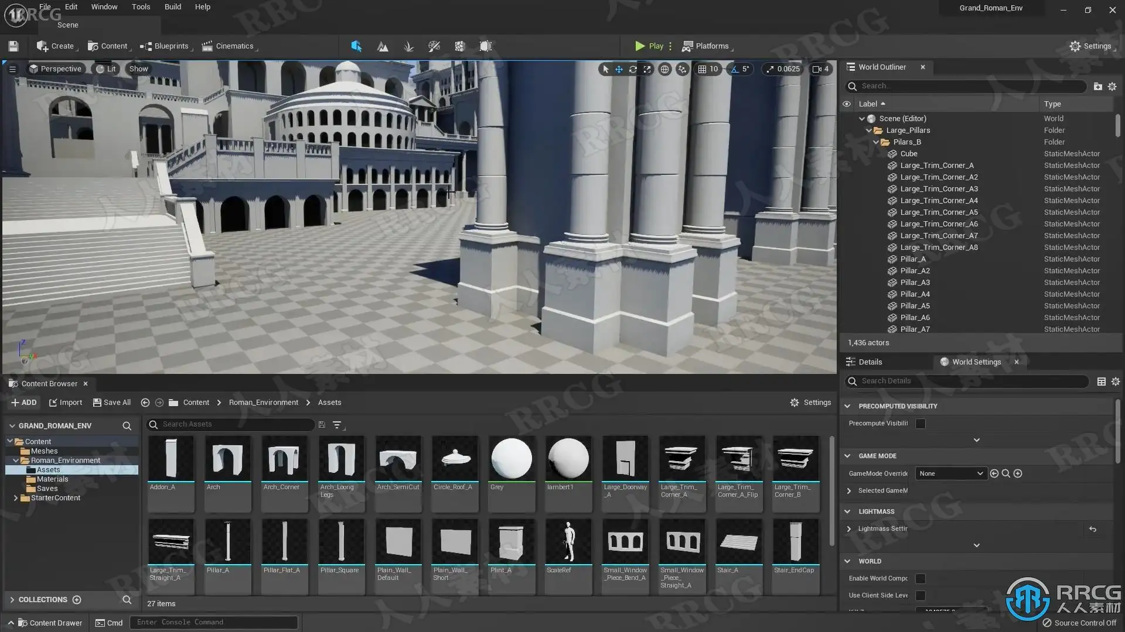
Task: Open the Build menu
Action: coord(172,7)
